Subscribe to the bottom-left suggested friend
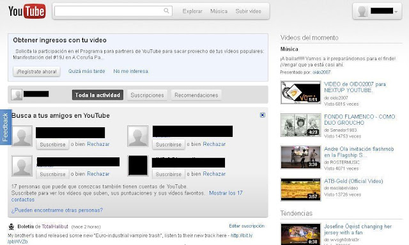Image resolution: width=409 pixels, height=245 pixels. (52, 174)
